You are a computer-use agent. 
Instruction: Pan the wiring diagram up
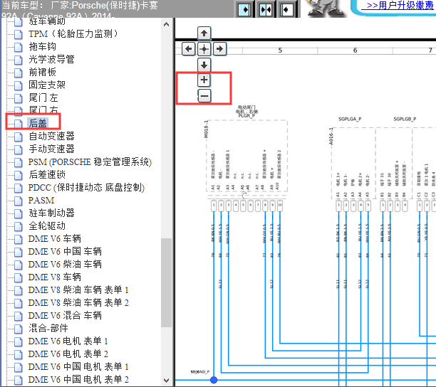(204, 33)
